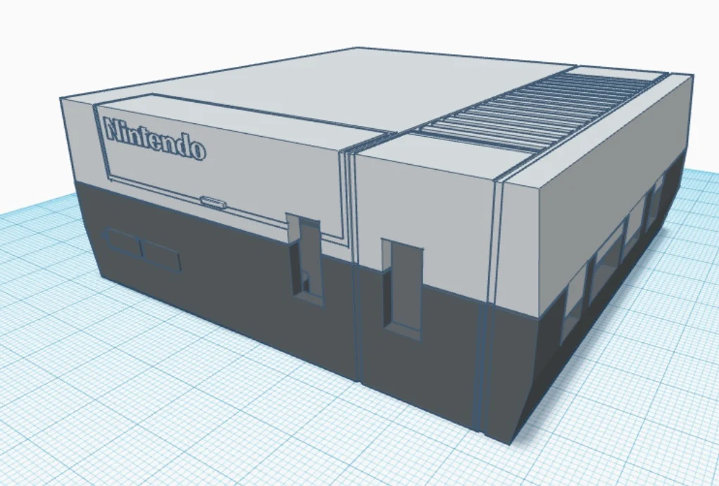Screen dimensions: 719x486
Task: Click the left controller port slot
Action: click(x=307, y=260)
